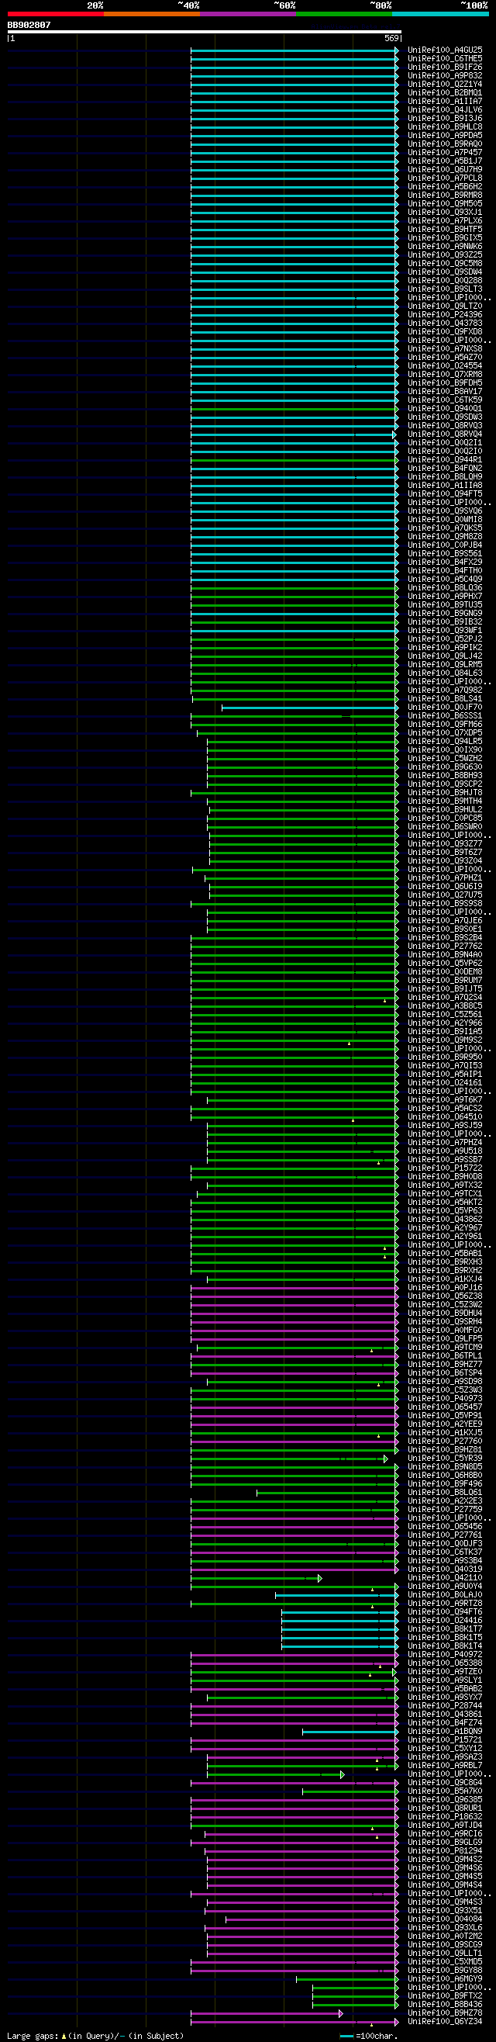This screenshot has height=2042, width=496.
Task: Click the UniRef100_B9RUM7 label
Action: 445,980
